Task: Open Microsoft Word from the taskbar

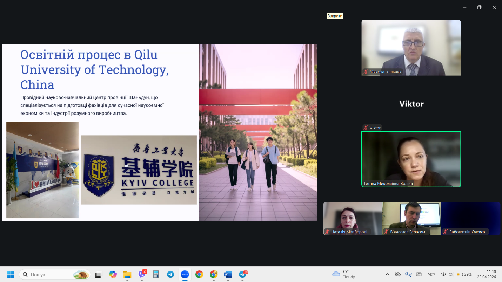Action: tap(228, 275)
